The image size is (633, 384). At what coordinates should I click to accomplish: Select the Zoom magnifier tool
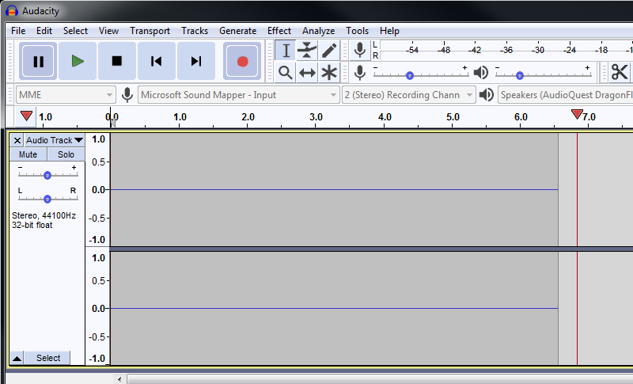286,73
